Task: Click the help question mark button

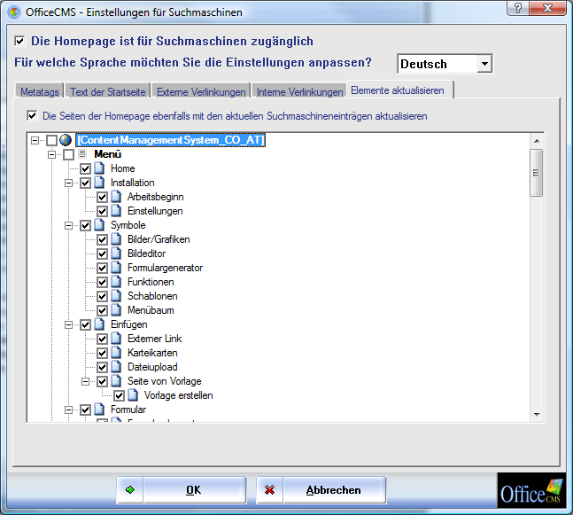Action: (x=518, y=8)
